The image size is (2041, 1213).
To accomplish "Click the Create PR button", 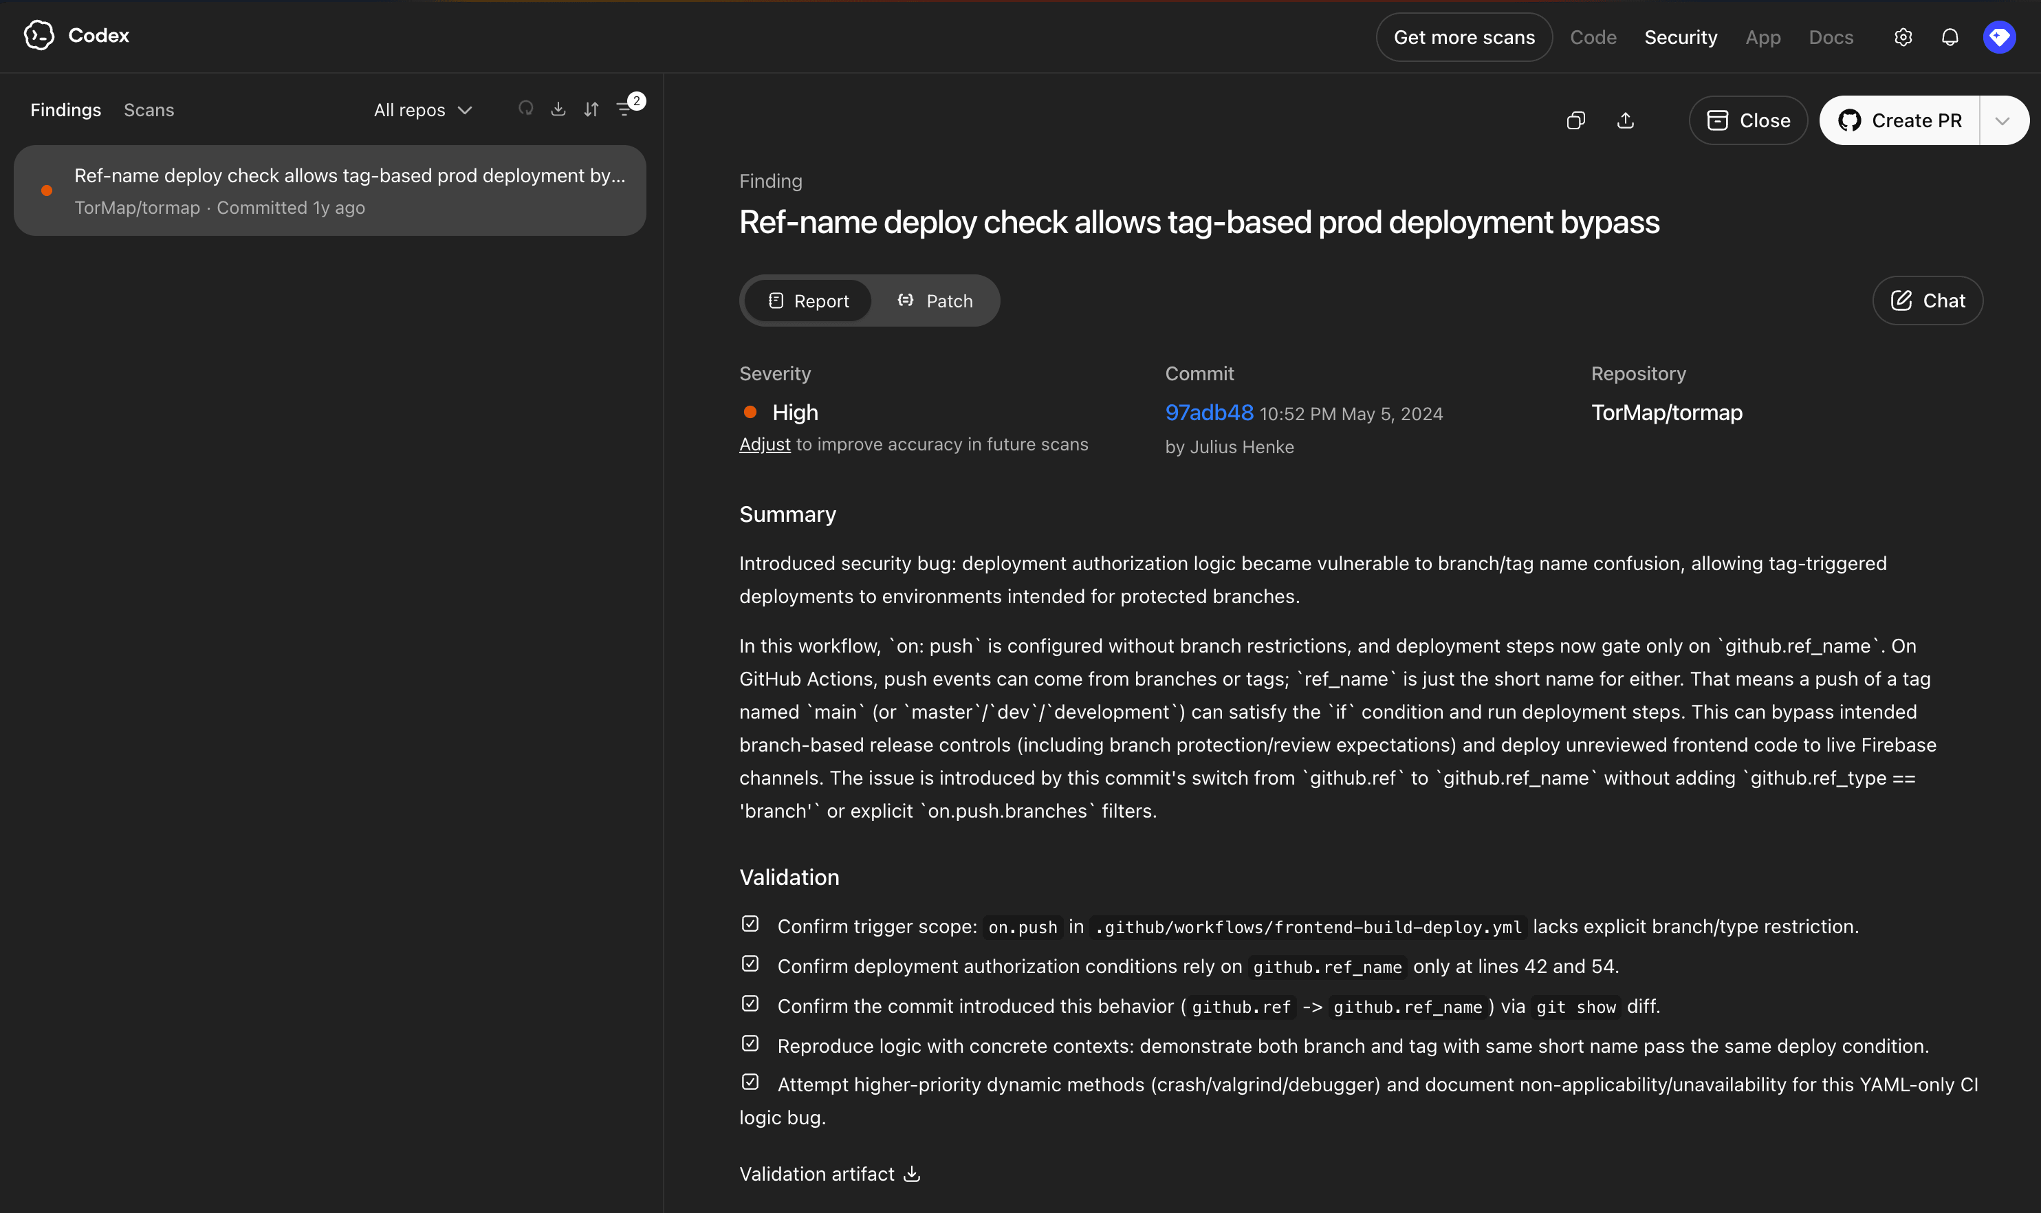I will point(1899,121).
